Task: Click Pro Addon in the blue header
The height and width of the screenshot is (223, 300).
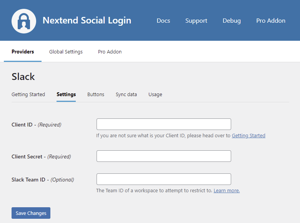Action: coord(271,21)
